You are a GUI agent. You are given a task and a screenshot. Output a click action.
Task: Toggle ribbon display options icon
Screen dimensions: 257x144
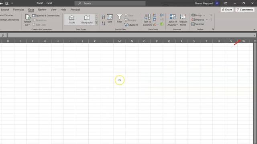tap(226, 3)
